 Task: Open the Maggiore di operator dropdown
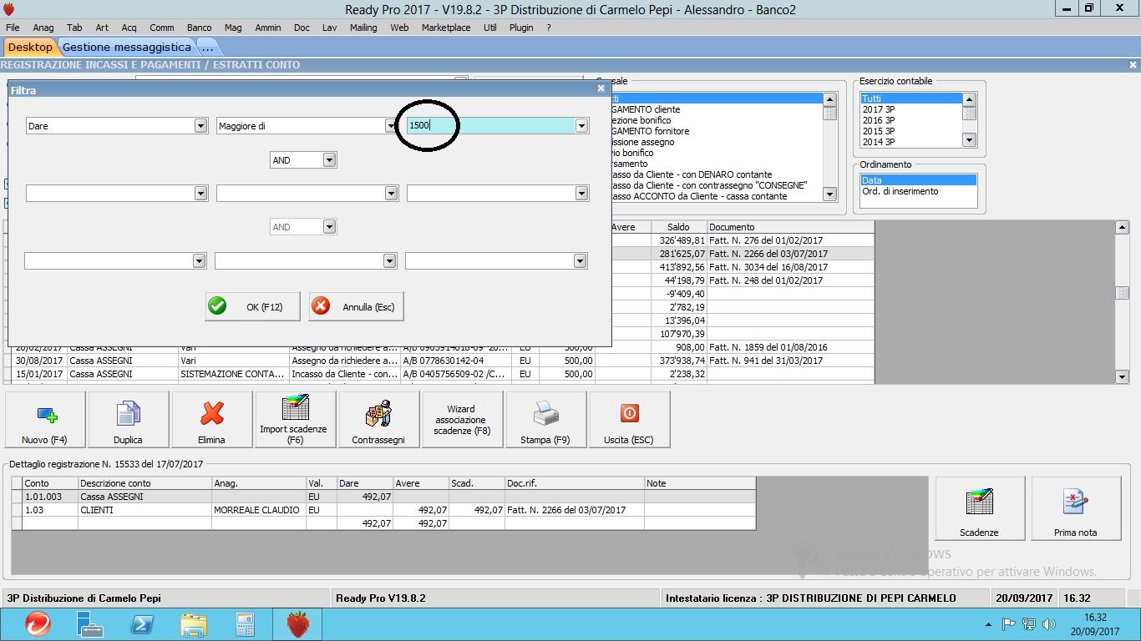390,125
